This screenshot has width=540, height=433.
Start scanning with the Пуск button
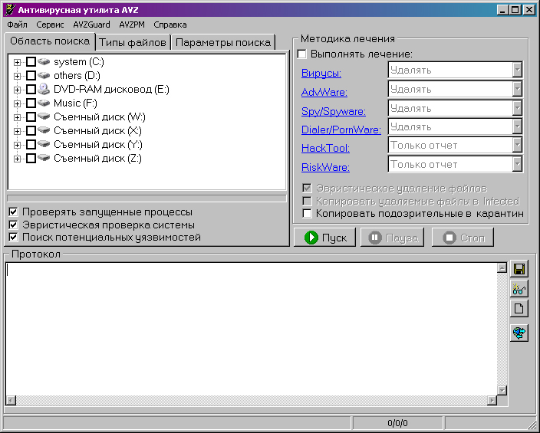pos(324,238)
